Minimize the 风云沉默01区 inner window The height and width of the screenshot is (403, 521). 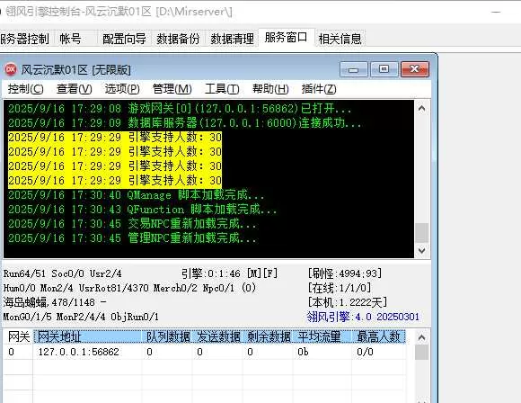[x=354, y=69]
